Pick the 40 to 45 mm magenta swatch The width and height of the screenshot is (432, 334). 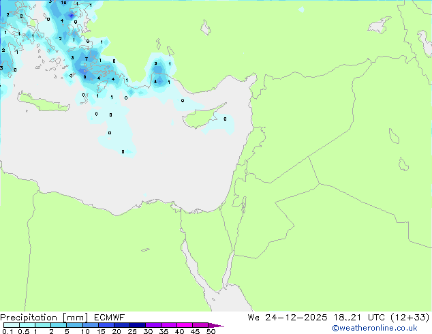[x=185, y=325]
